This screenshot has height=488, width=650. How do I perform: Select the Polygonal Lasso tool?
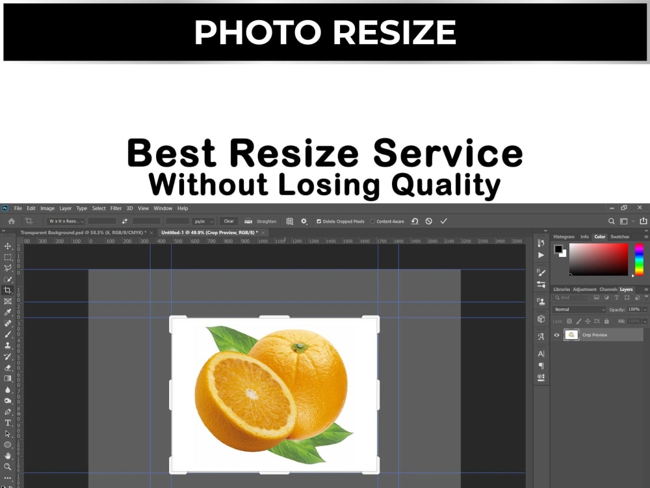7,268
